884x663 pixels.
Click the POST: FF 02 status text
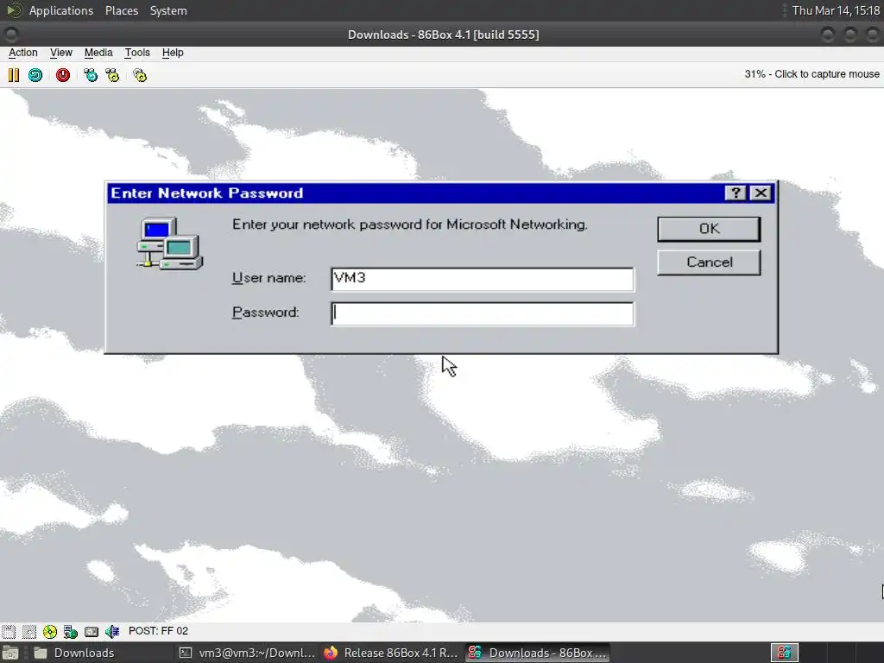[159, 631]
